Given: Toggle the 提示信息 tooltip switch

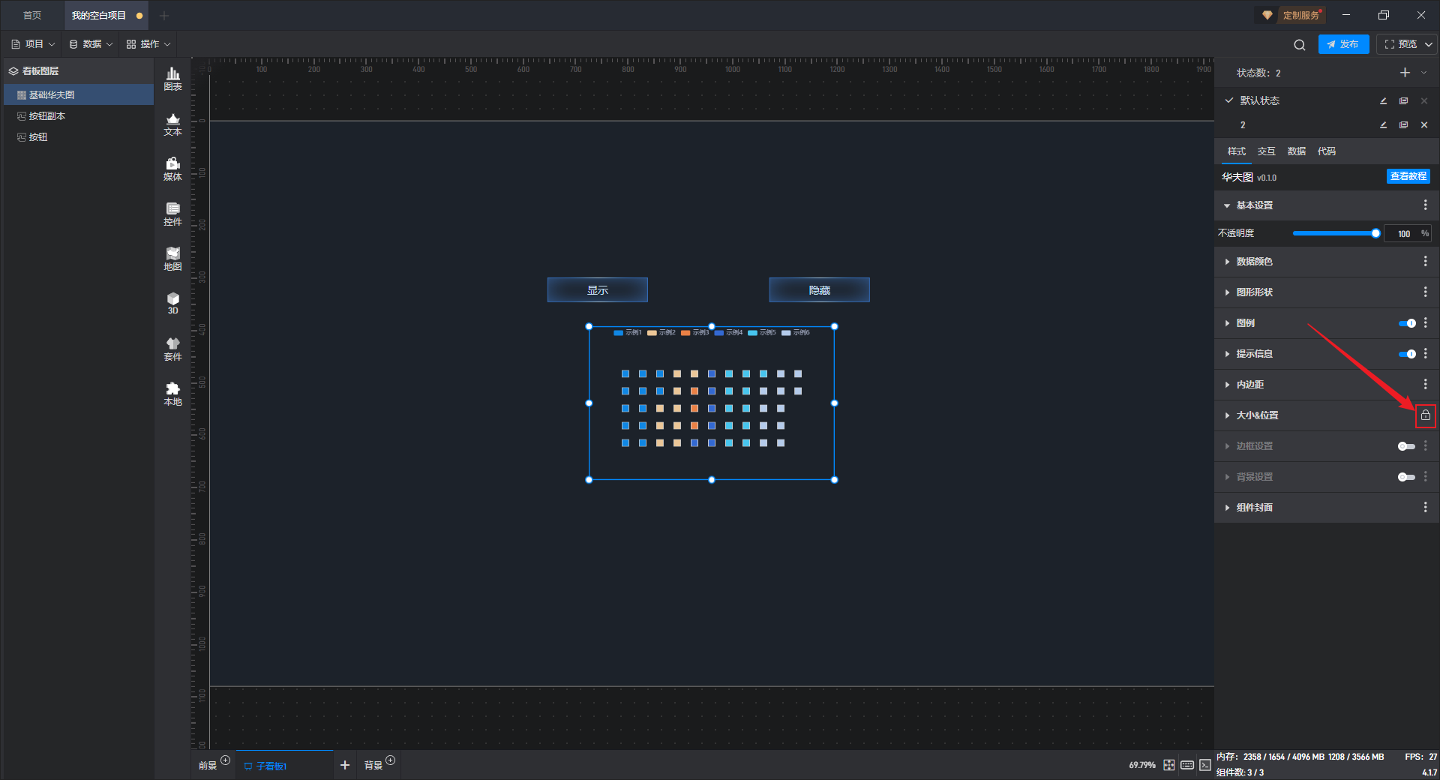Looking at the screenshot, I should [x=1407, y=354].
